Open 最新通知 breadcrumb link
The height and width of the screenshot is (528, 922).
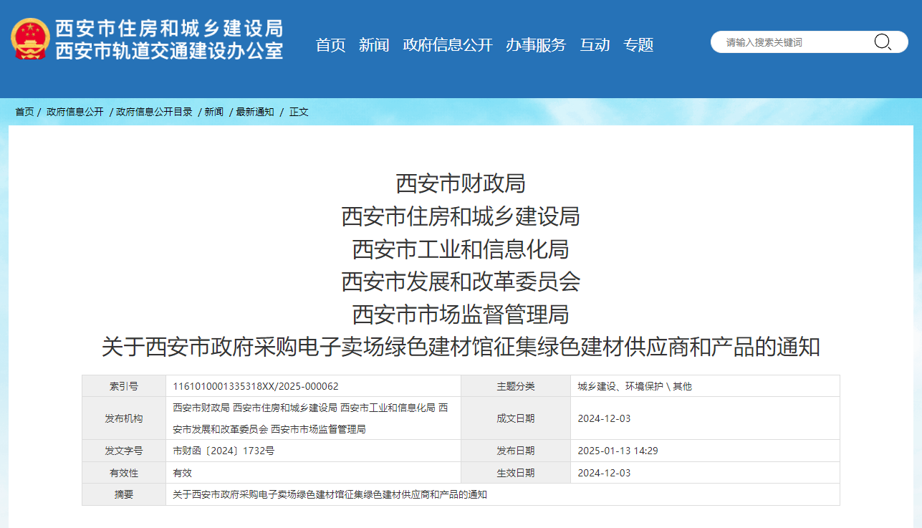254,112
